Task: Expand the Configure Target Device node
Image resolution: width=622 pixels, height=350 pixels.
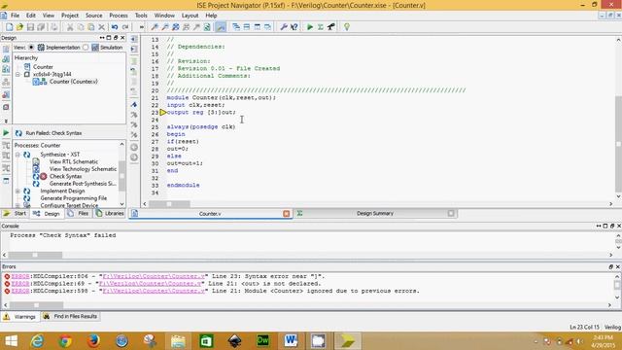Action: [x=17, y=205]
